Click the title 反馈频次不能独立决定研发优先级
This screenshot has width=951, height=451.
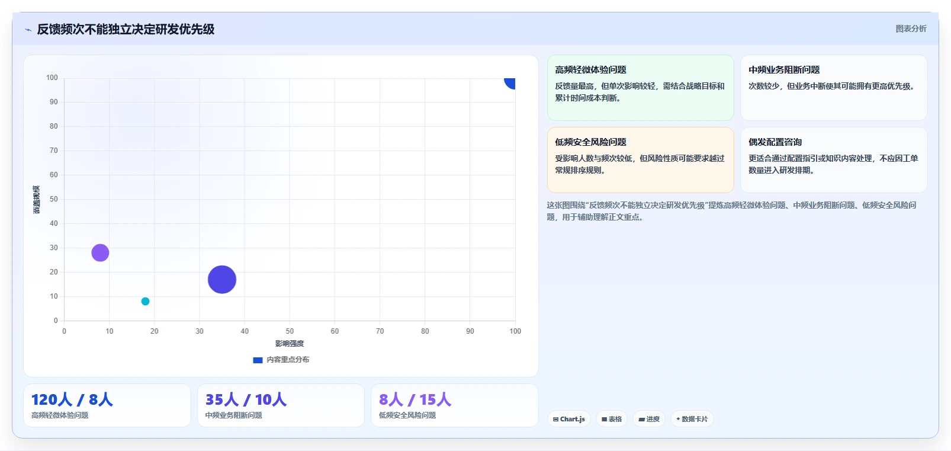(126, 30)
